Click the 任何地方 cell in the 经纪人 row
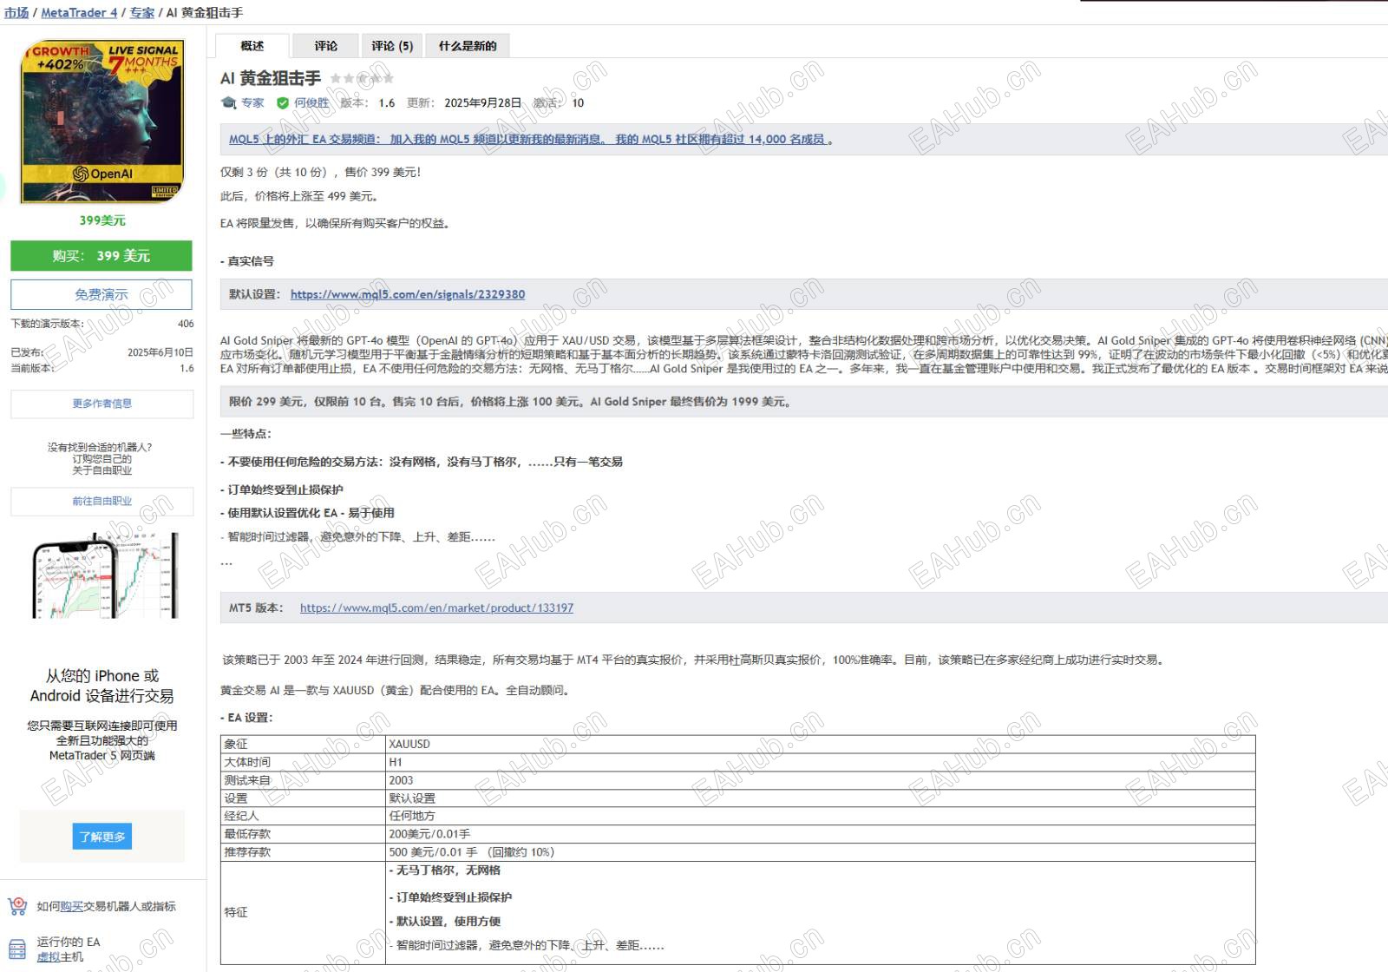This screenshot has height=972, width=1388. click(820, 816)
